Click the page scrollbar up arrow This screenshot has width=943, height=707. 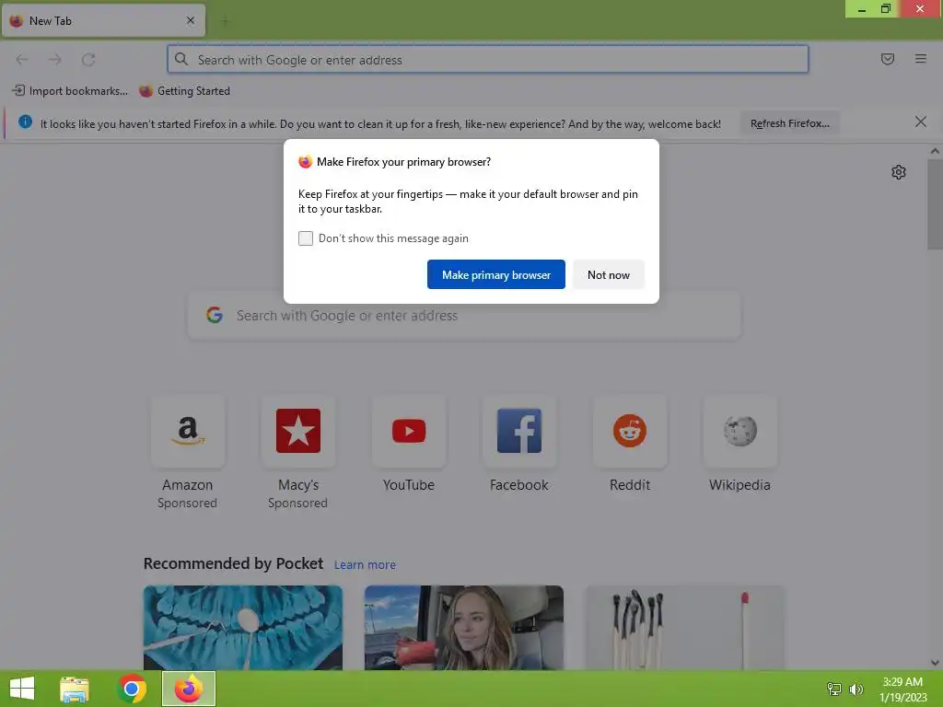[x=935, y=152]
